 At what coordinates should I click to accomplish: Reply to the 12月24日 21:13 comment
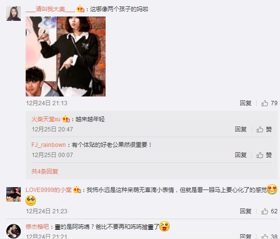246,103
